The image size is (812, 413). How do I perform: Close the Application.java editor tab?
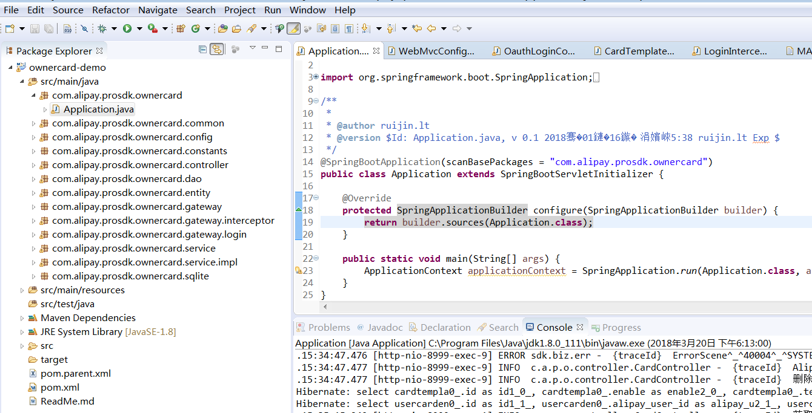click(376, 51)
